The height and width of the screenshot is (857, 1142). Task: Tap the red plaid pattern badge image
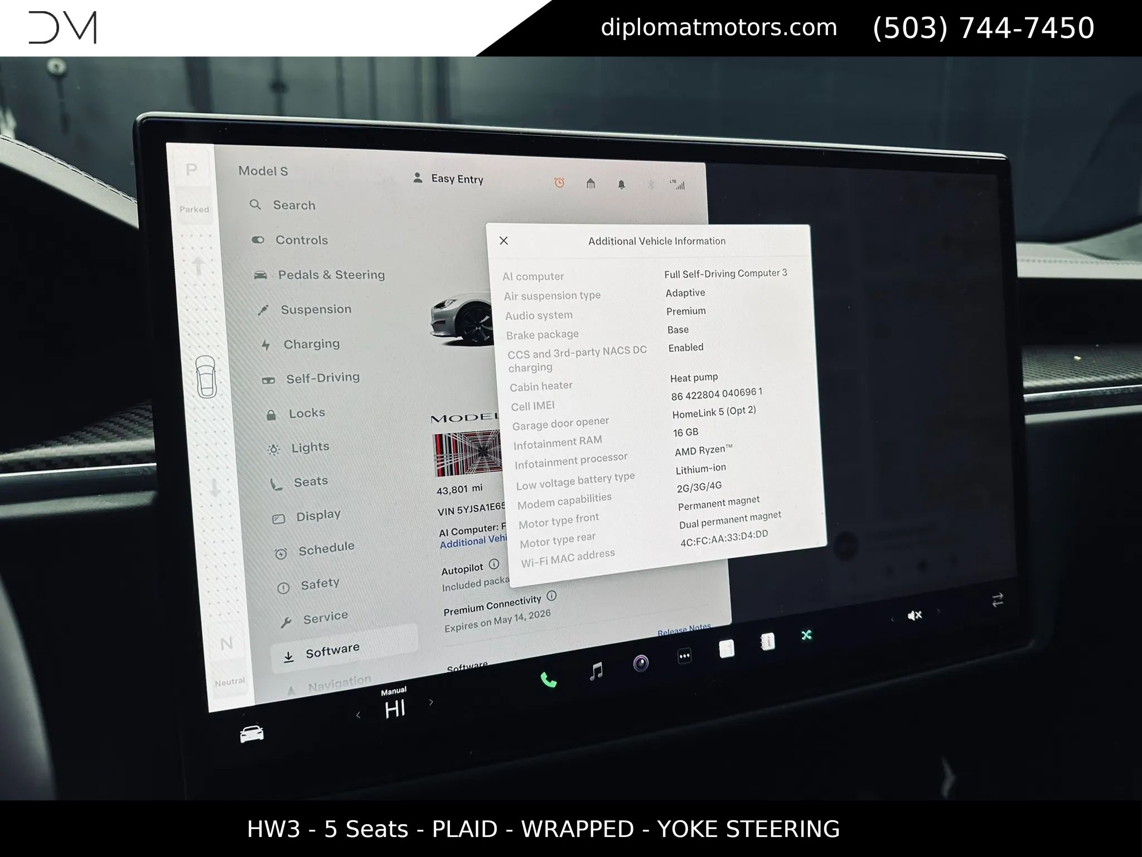(468, 452)
